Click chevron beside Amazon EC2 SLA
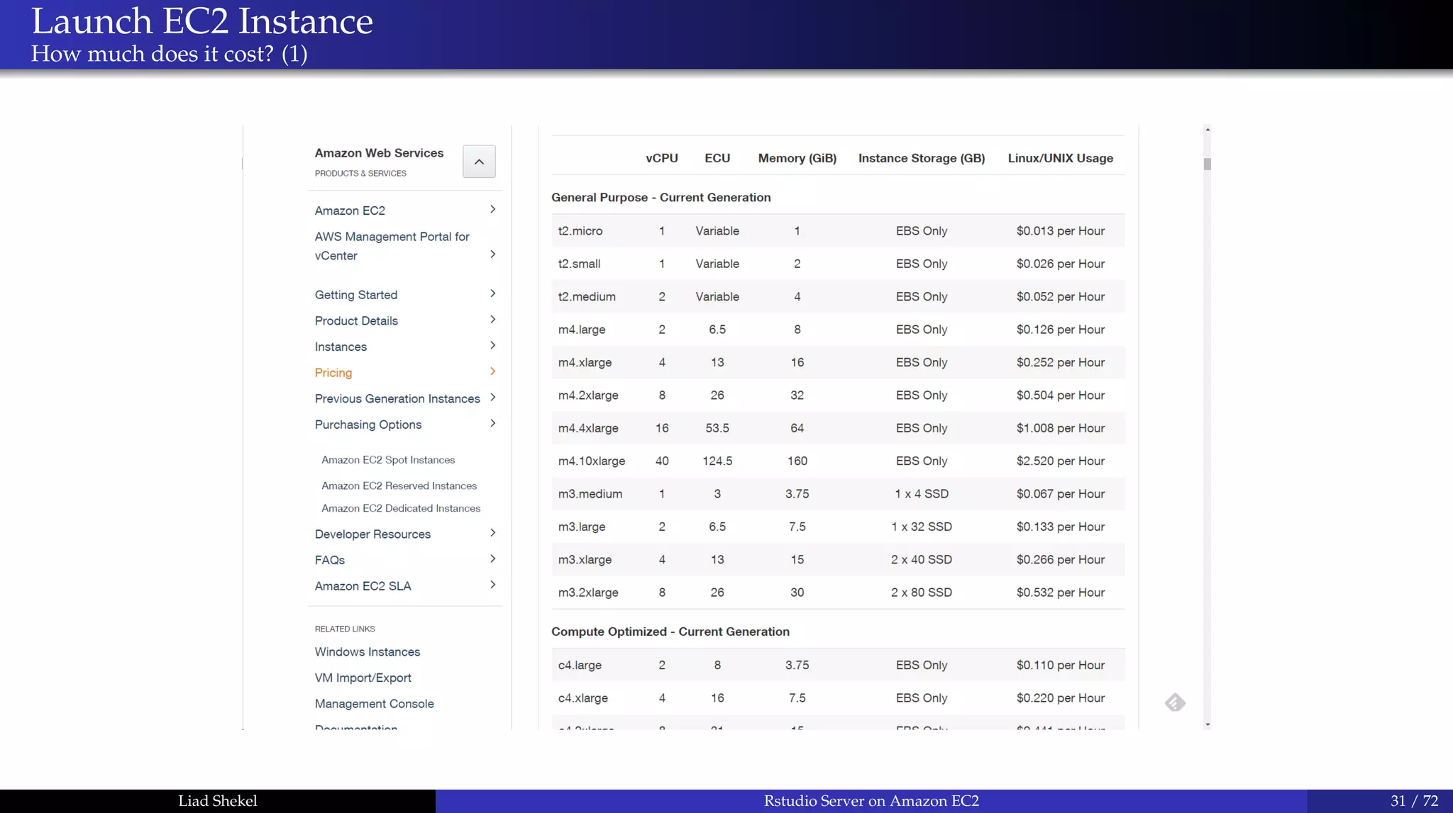 tap(492, 585)
